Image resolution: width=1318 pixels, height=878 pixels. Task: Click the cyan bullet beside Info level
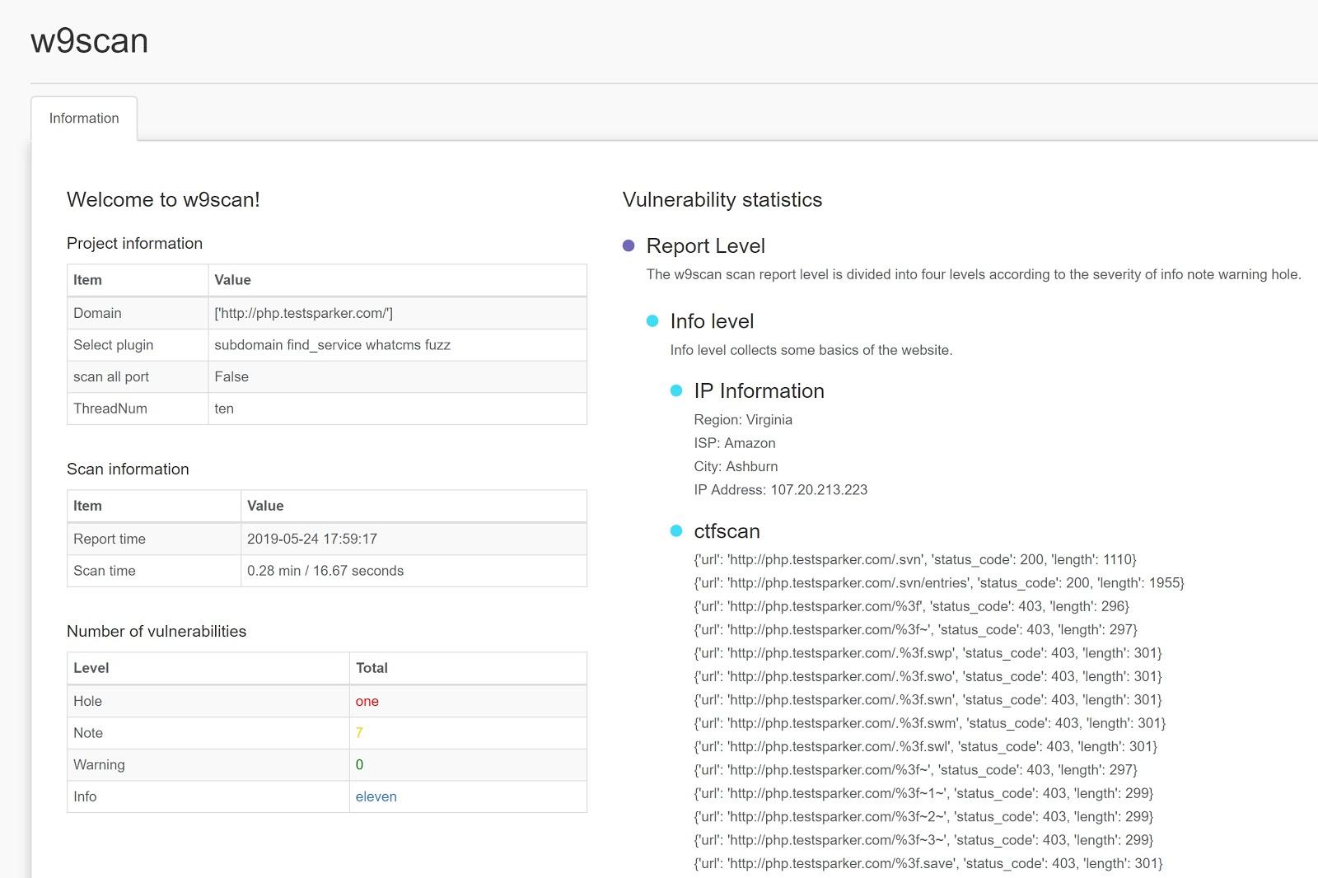(652, 321)
